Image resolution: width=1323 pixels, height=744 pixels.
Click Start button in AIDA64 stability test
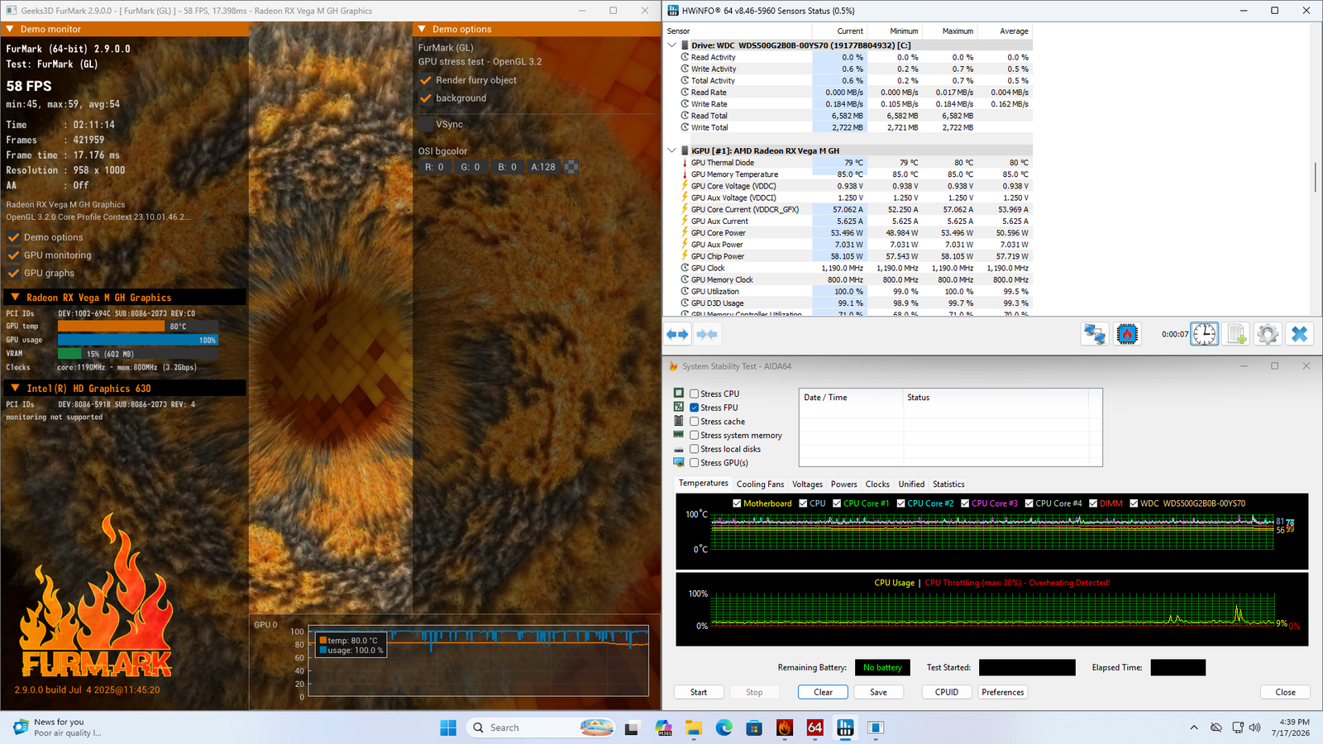click(699, 693)
